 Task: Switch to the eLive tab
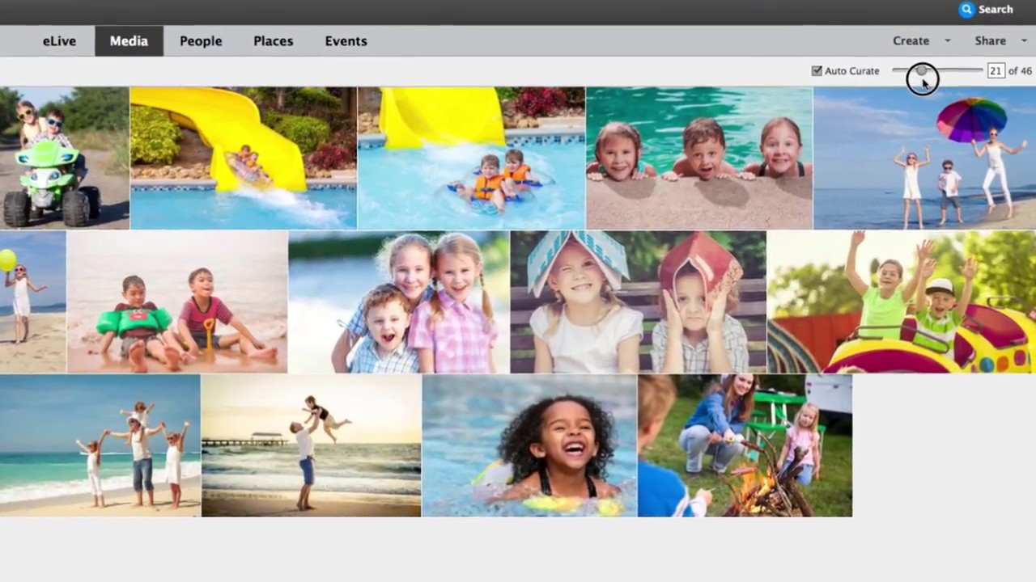tap(59, 41)
